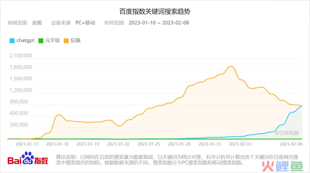Screen dimensions: 310x173
Task: Click the 2023-01-19 x-axis date
Action: [88, 144]
